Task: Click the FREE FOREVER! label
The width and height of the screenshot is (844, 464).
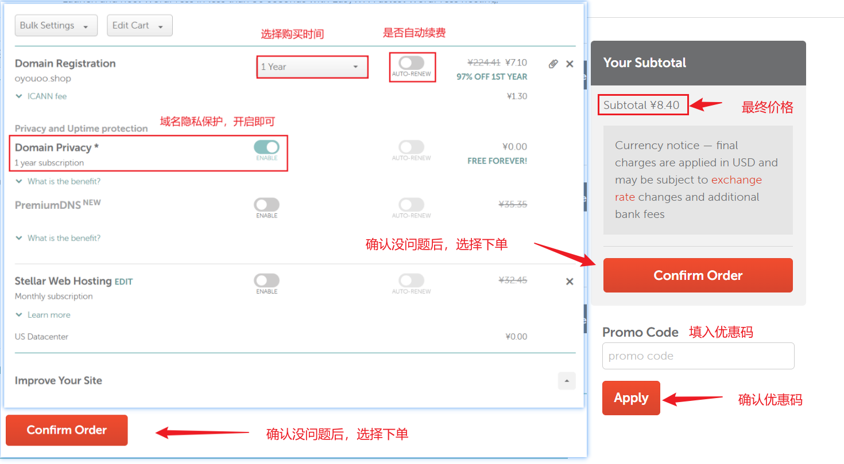Action: pyautogui.click(x=497, y=161)
